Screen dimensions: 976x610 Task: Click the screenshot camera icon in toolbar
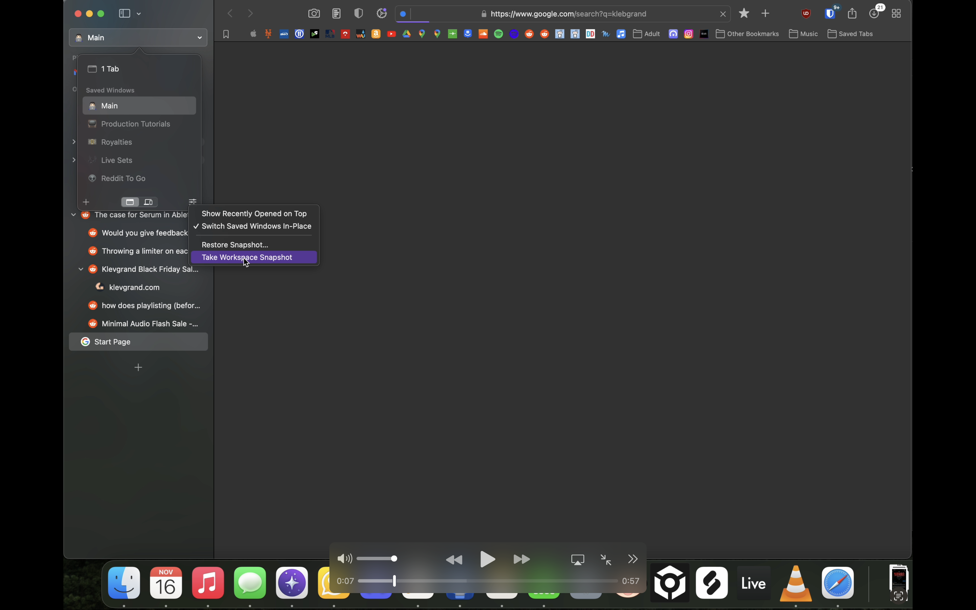coord(314,14)
